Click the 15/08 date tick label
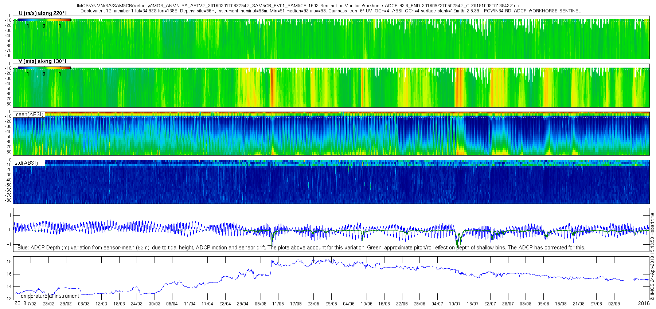 (x=561, y=304)
